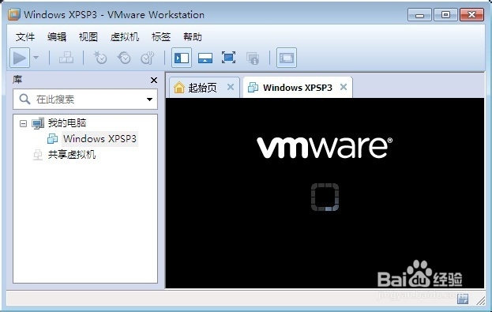This screenshot has height=312, width=492.
Task: Click the magnifier search icon
Action: 24,100
